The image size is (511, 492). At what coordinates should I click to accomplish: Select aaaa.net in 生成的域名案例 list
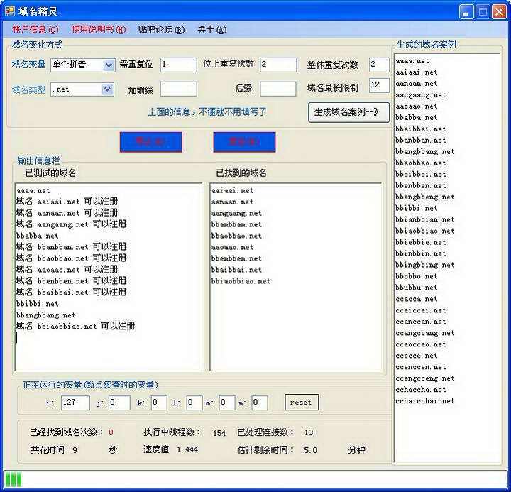412,61
